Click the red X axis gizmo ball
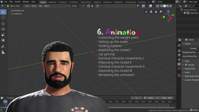 click(x=170, y=18)
